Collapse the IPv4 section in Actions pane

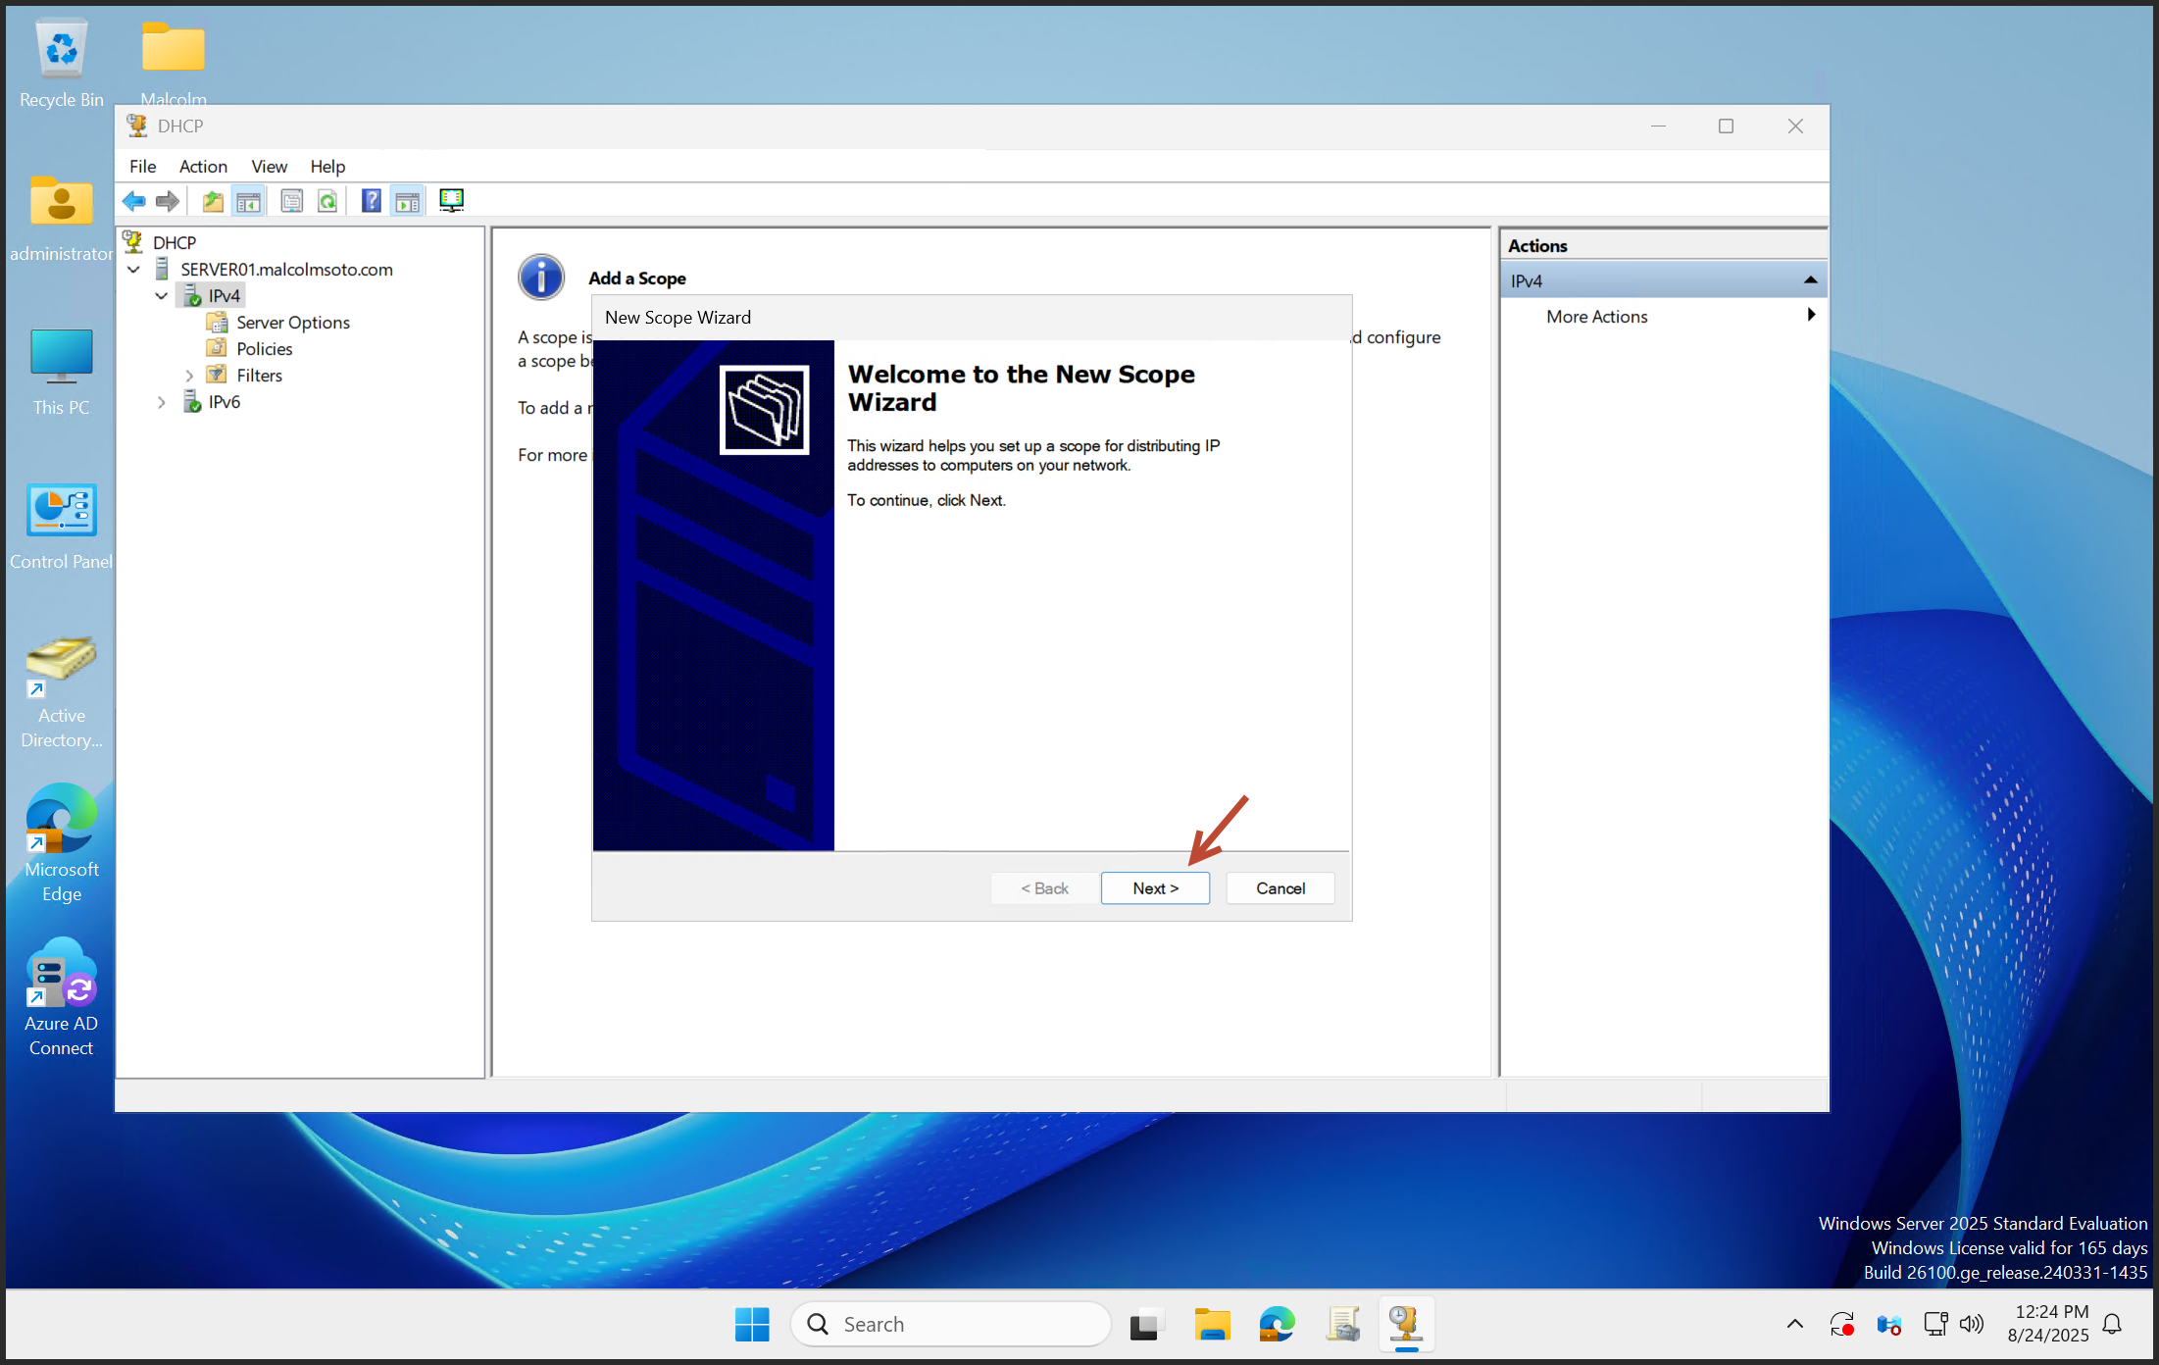pos(1810,280)
